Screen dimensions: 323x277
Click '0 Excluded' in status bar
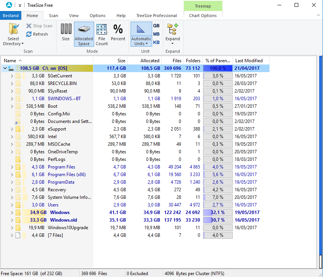pos(137,274)
